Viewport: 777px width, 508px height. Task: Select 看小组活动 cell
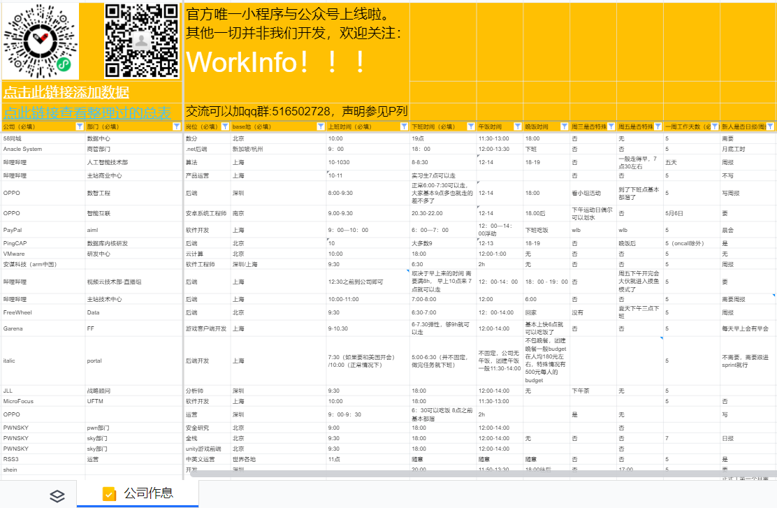(593, 193)
